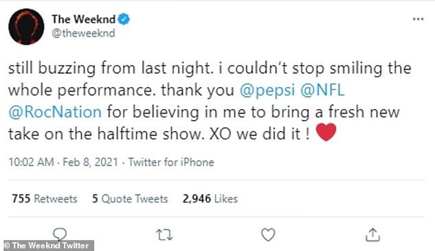Click the Twitter for iPhone source label
The width and height of the screenshot is (435, 251).
(x=171, y=162)
